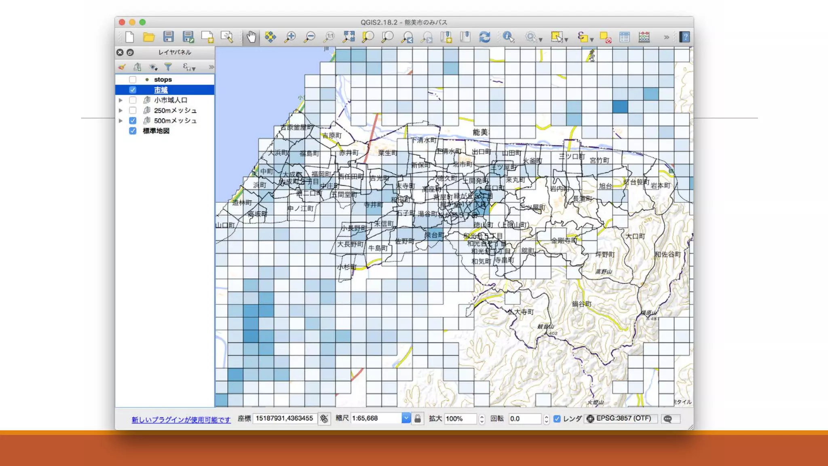Click the 座標 coordinate input field
The height and width of the screenshot is (466, 828).
284,418
